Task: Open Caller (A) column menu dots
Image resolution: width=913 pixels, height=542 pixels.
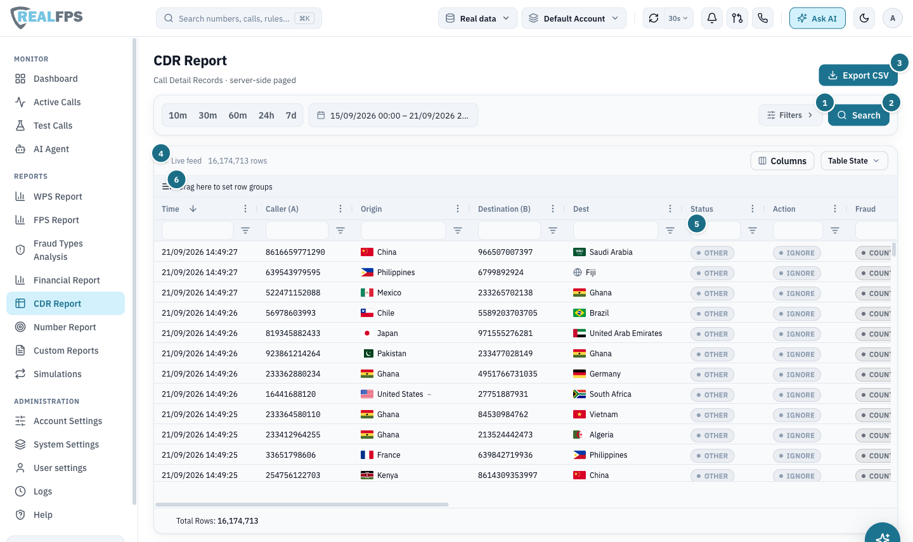Action: 340,209
